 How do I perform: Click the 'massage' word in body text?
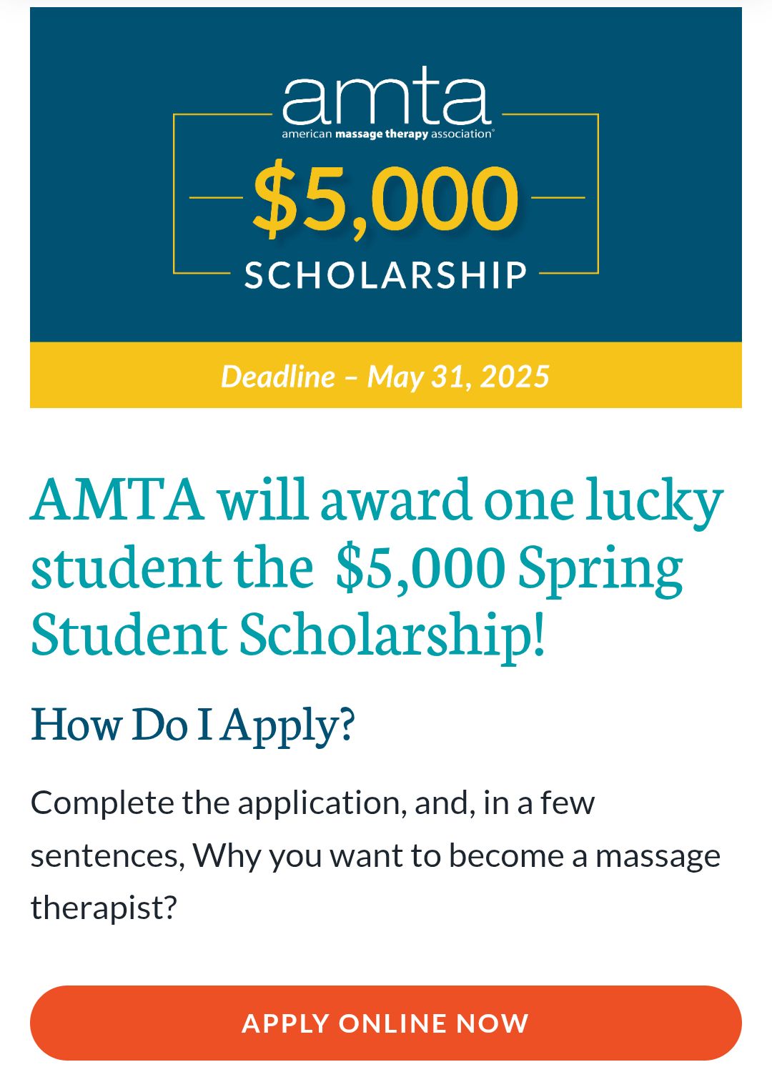[x=658, y=856]
